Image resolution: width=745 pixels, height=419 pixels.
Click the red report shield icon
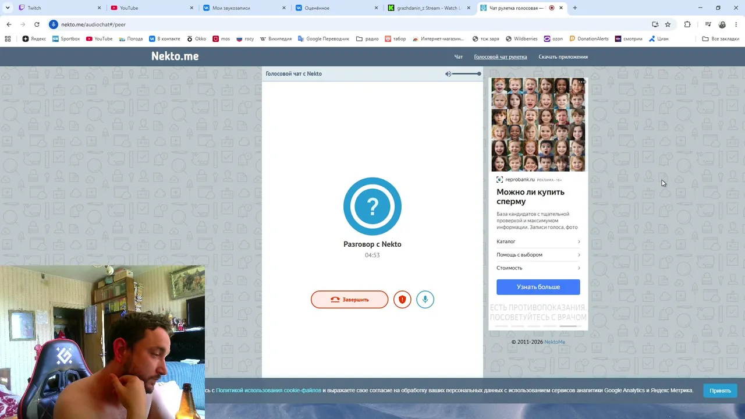402,300
